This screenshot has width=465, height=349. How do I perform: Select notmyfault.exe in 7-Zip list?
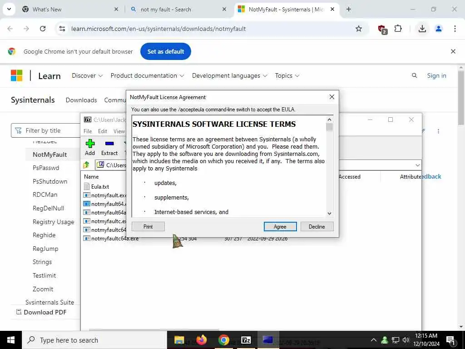[105, 195]
